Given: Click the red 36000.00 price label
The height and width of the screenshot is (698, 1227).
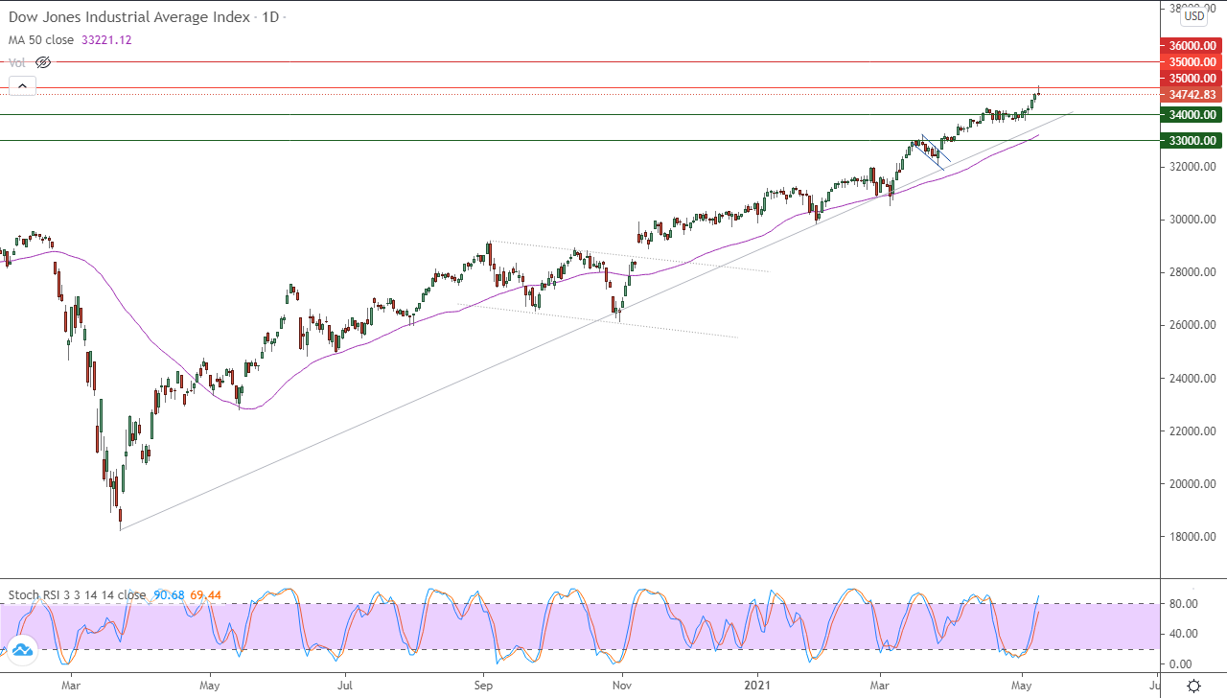Looking at the screenshot, I should click(x=1192, y=45).
